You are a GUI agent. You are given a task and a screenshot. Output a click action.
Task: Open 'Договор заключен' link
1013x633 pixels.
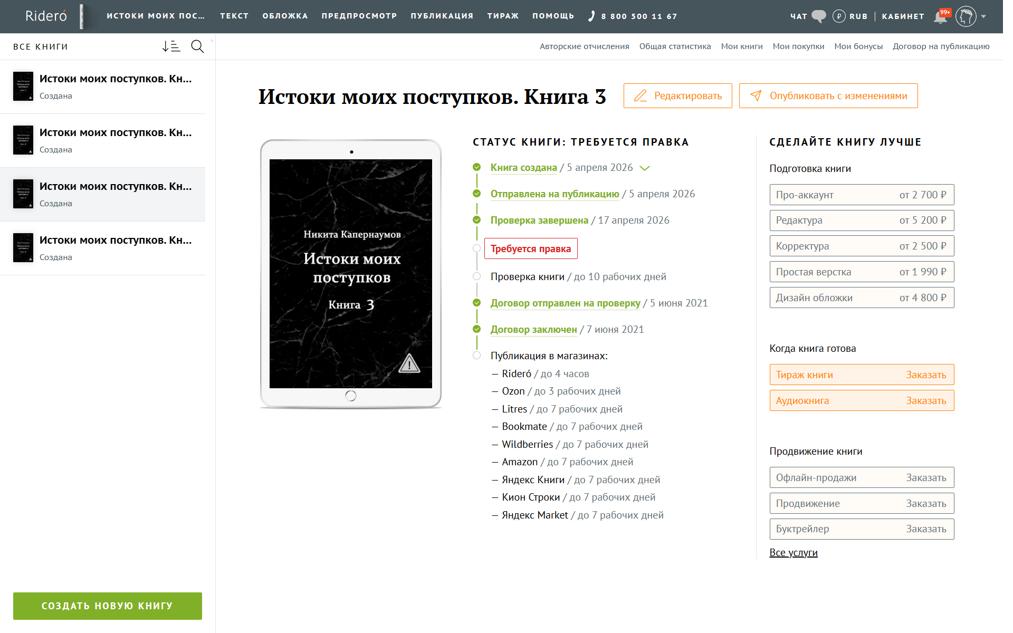pyautogui.click(x=534, y=330)
